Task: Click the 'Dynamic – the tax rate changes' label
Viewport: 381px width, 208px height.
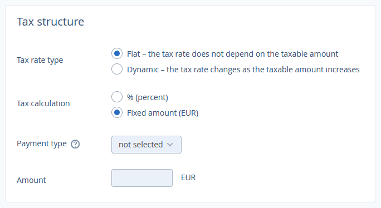Action: point(243,70)
